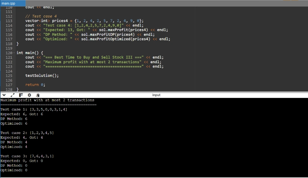Open console settings with the gear icon
Screen dimensions: 308x178
click(x=29, y=95)
